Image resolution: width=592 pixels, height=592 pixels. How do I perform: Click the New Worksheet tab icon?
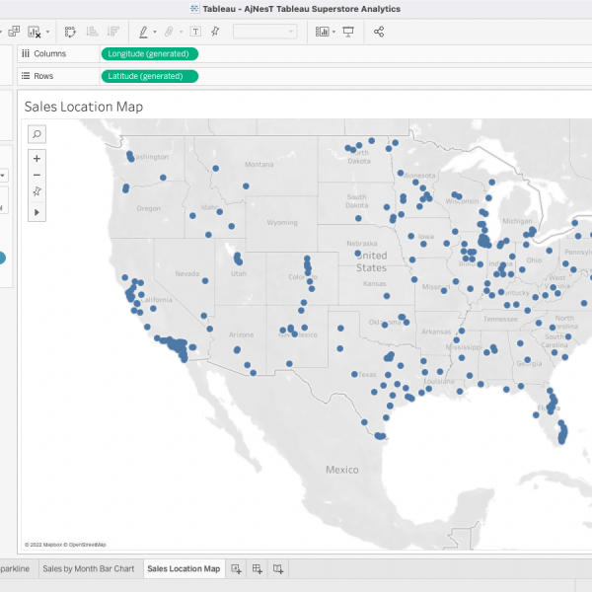236,569
